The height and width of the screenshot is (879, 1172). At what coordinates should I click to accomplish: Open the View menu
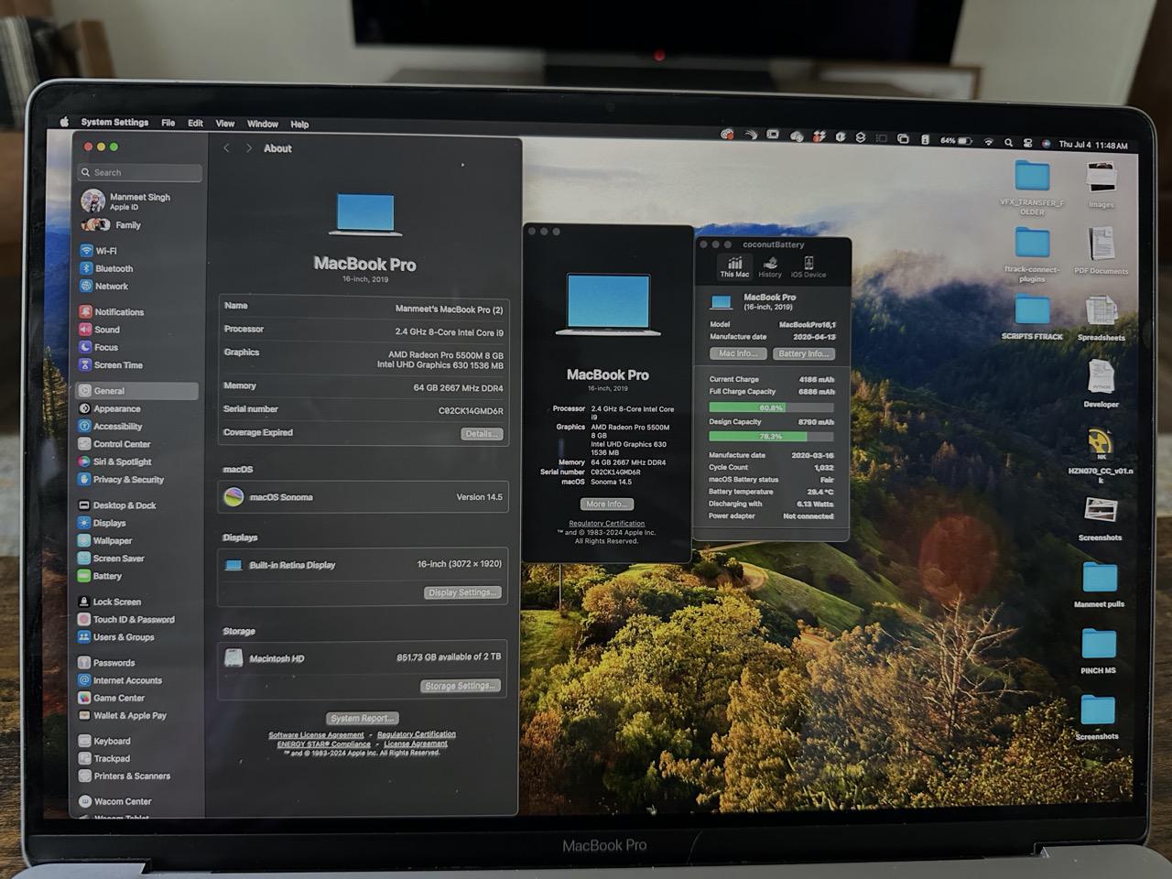pyautogui.click(x=225, y=124)
